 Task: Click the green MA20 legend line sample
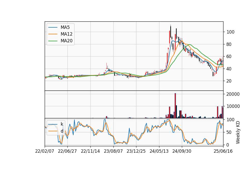53,41
